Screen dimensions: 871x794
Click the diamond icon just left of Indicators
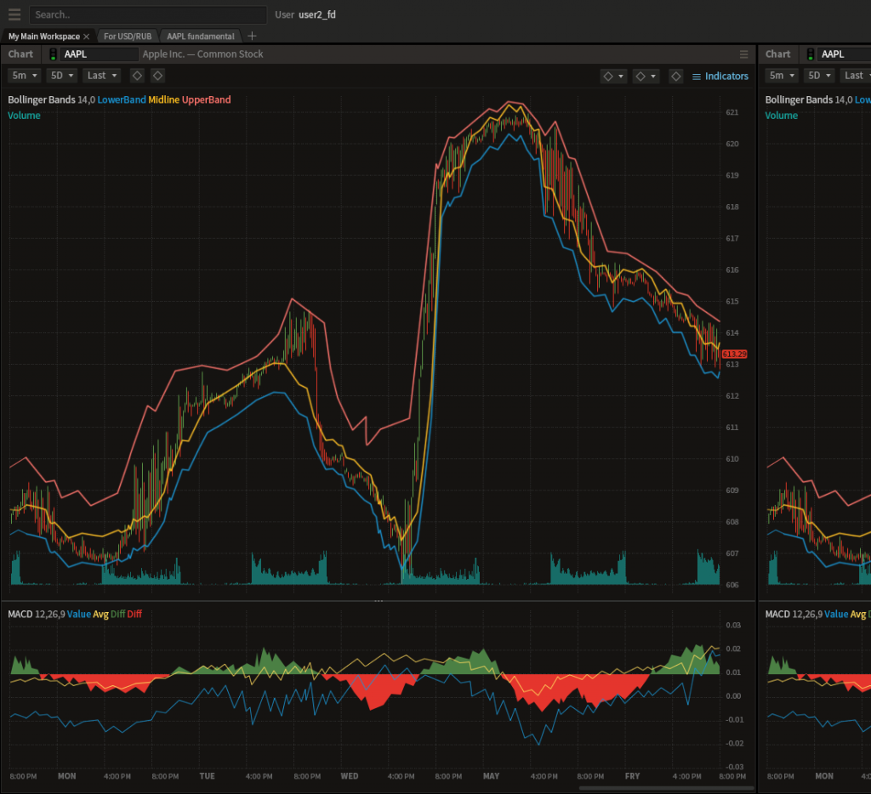pyautogui.click(x=675, y=77)
